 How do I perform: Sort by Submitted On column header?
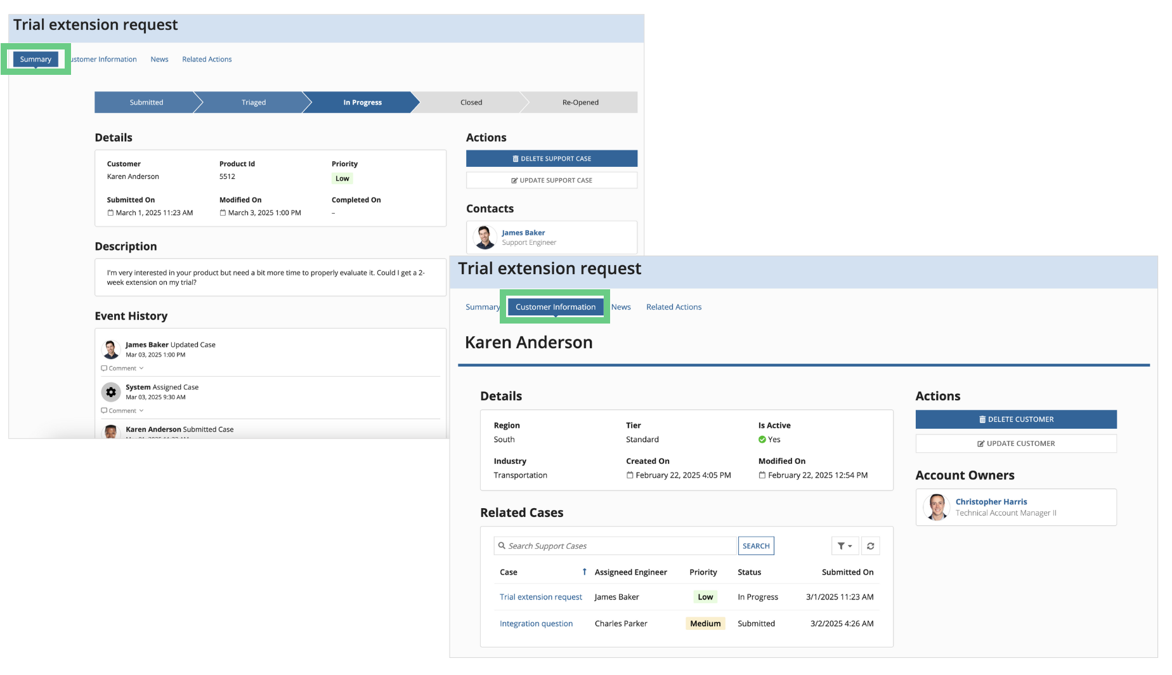click(847, 572)
